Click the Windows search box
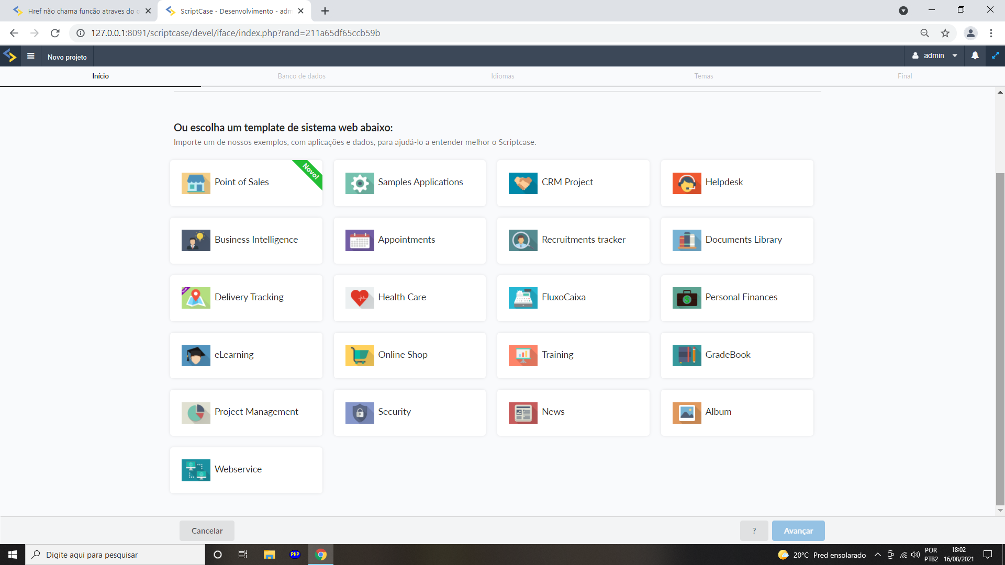The image size is (1005, 565). [115, 555]
